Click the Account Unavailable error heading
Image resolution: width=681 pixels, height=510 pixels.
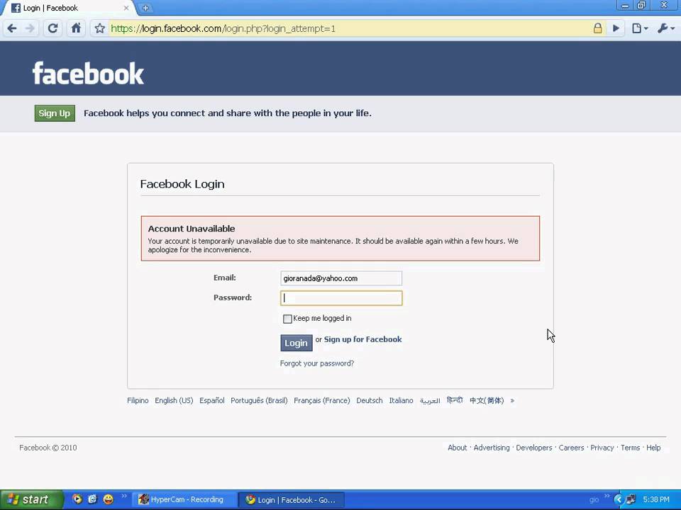click(192, 229)
